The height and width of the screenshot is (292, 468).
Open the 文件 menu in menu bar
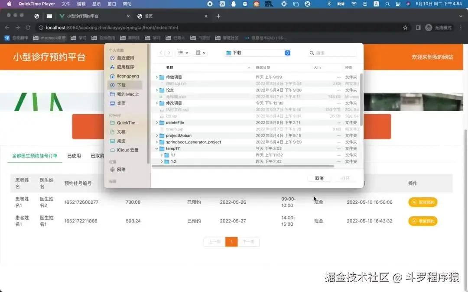(66, 4)
